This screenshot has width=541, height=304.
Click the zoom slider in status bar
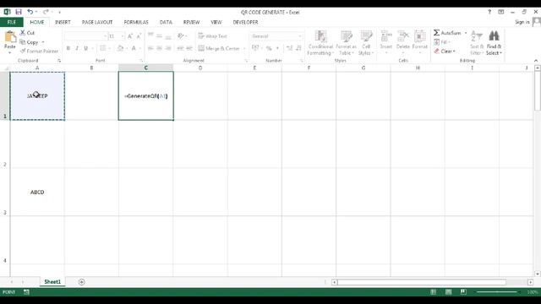click(497, 292)
